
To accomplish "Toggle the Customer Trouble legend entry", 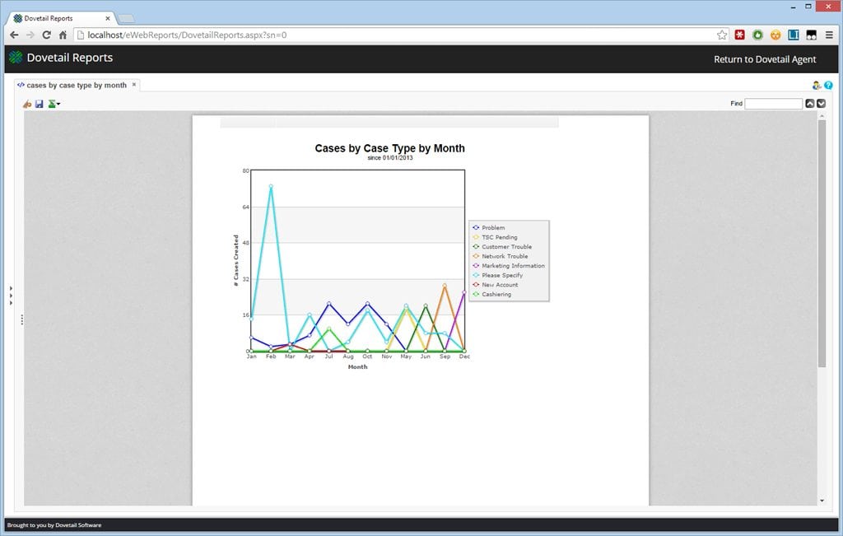I will click(503, 246).
